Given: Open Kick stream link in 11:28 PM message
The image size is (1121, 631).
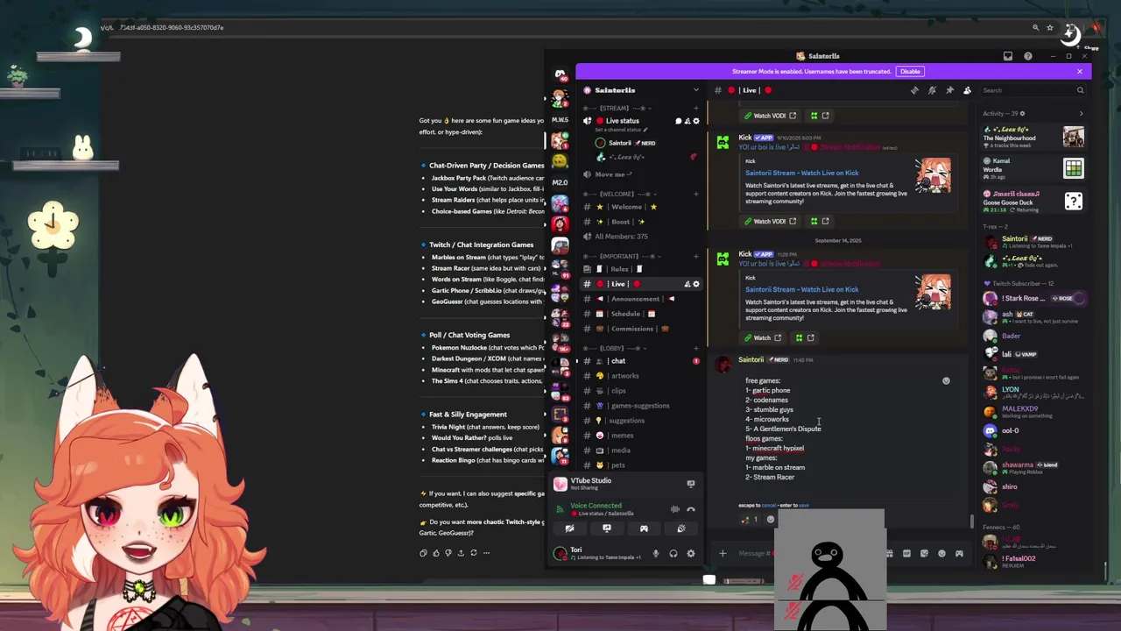Looking at the screenshot, I should (x=801, y=289).
